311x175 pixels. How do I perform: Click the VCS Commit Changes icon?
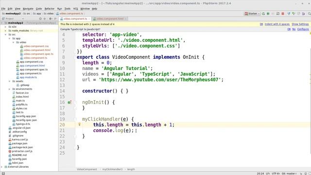pyautogui.click(x=294, y=14)
